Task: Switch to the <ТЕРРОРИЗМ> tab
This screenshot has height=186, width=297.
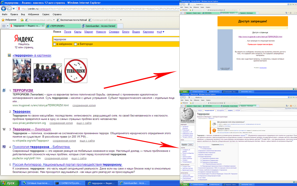Action: (x=63, y=26)
